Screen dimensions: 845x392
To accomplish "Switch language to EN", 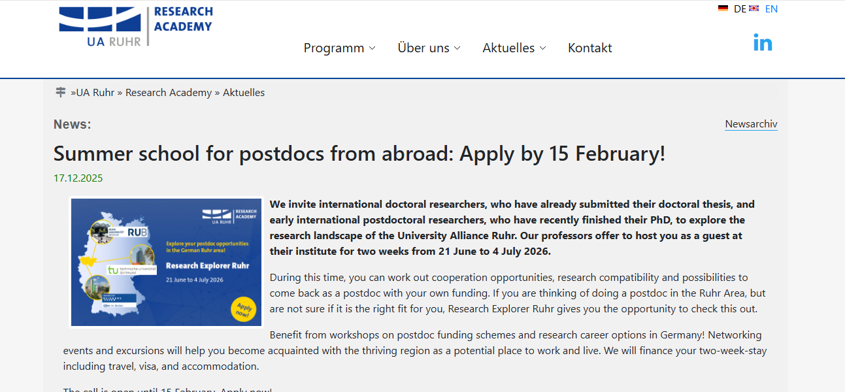I will pos(771,8).
